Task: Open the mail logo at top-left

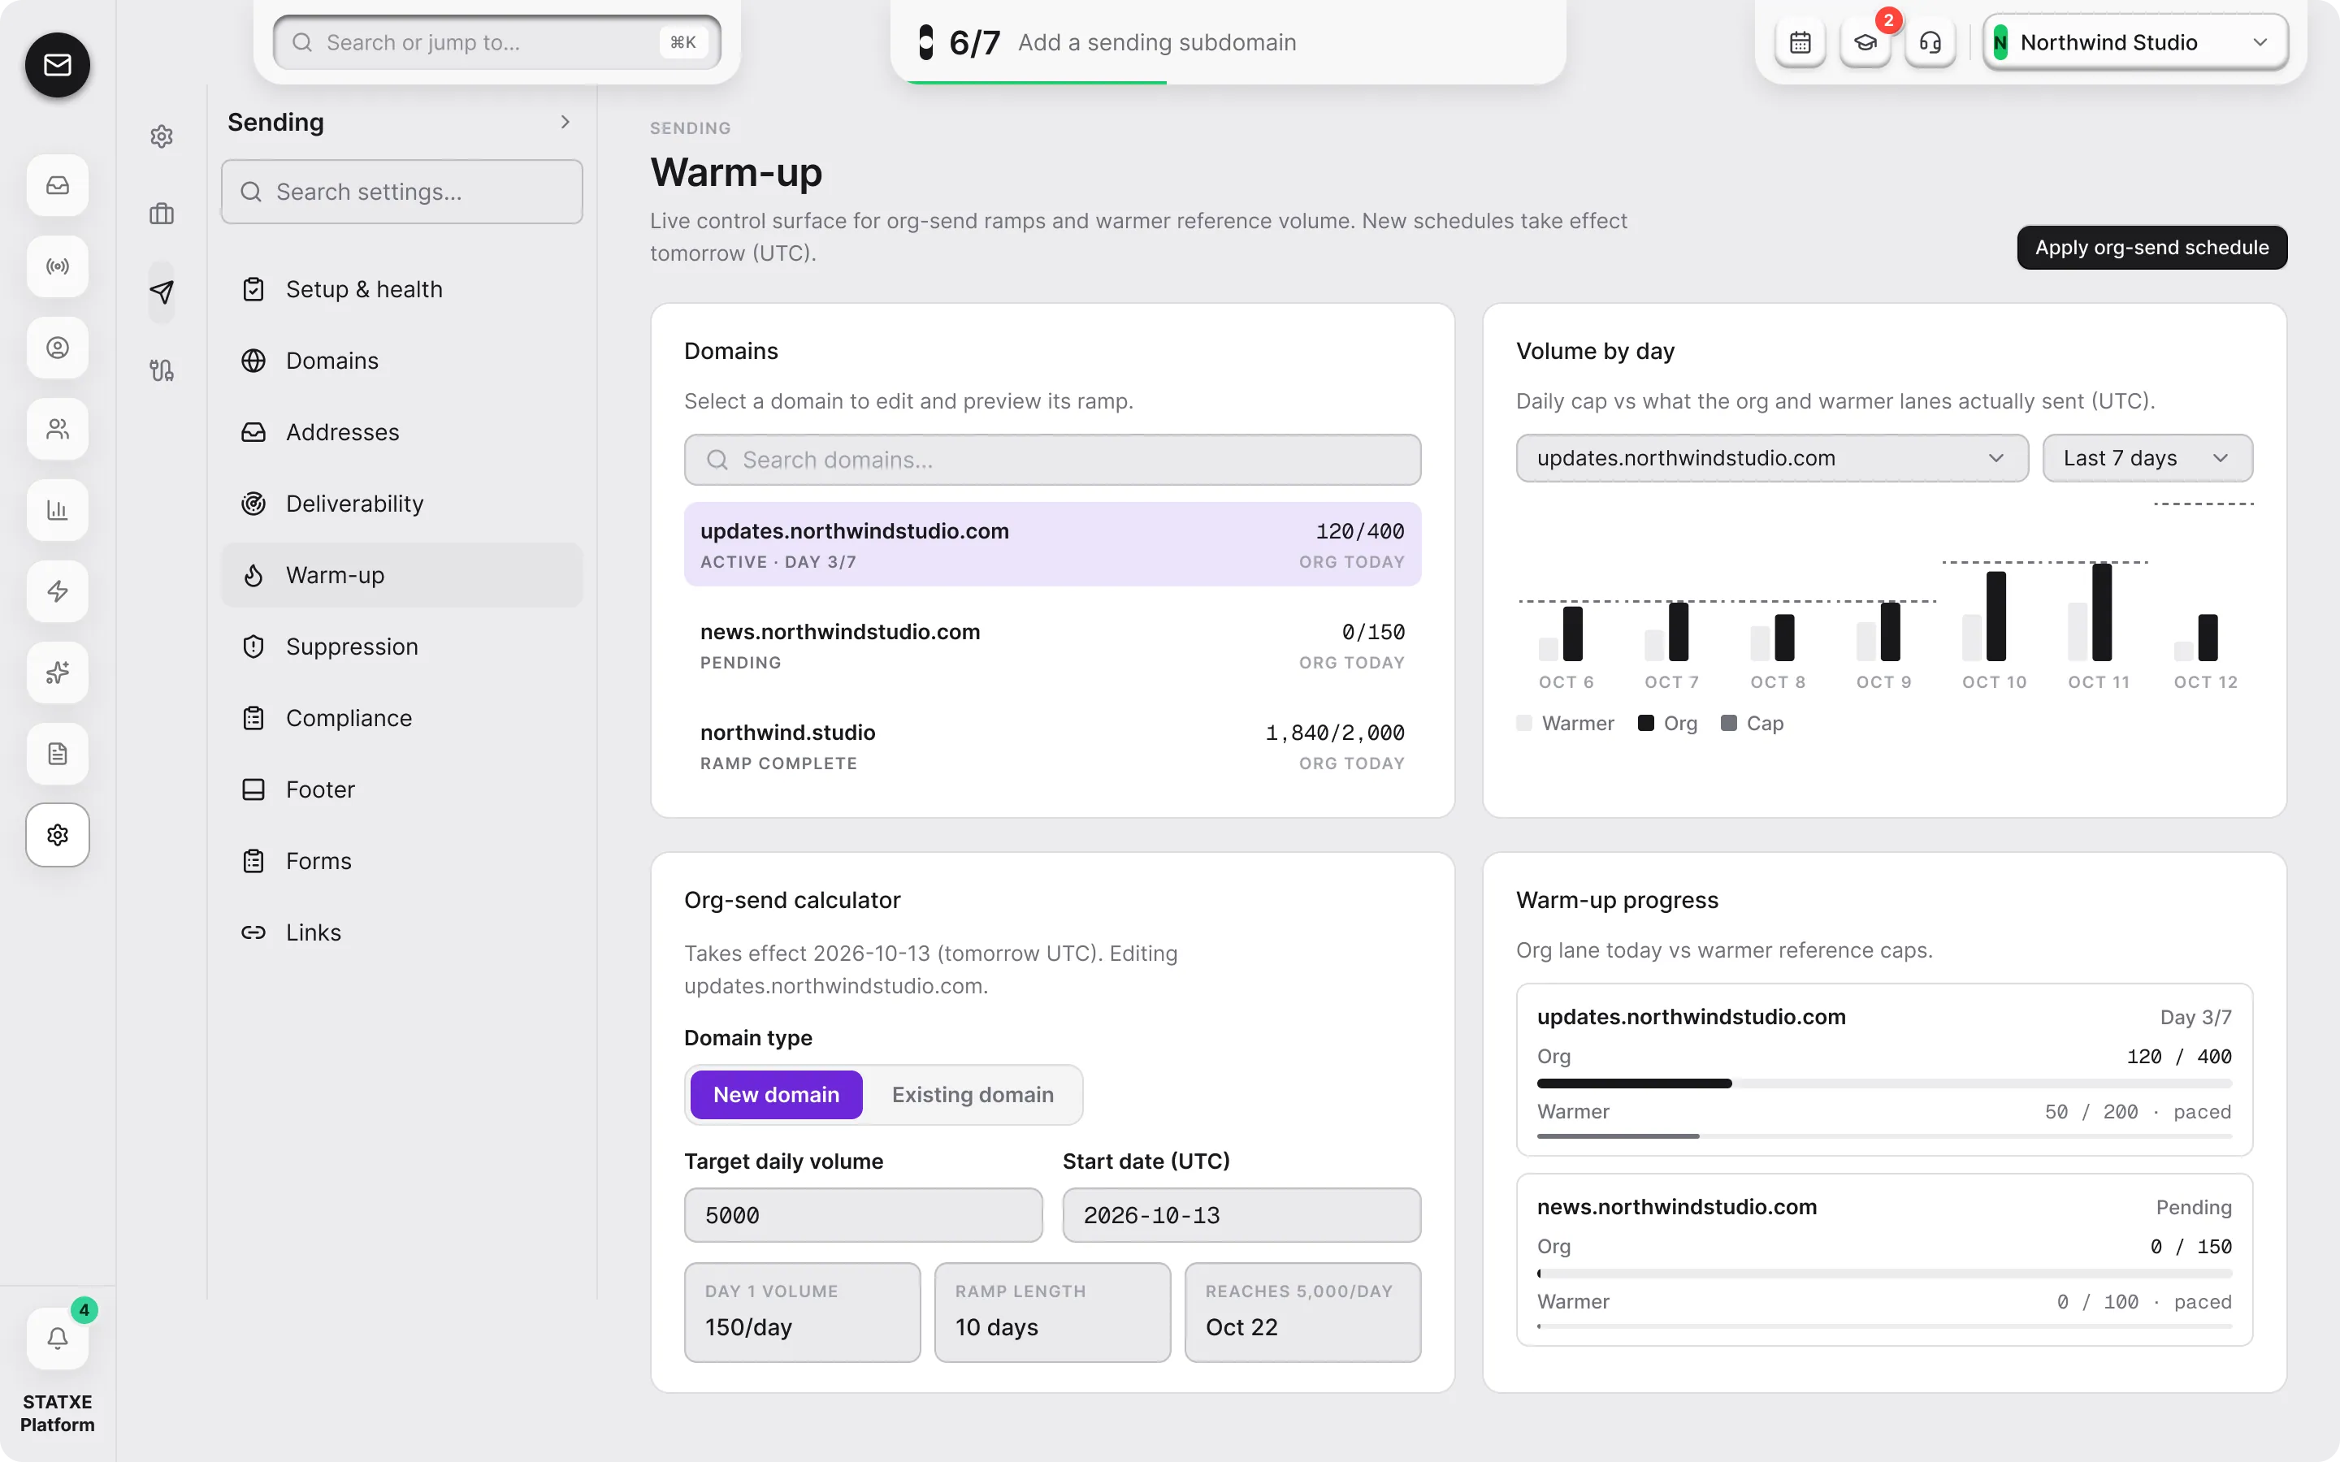Action: pos(57,65)
